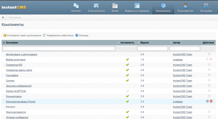This screenshot has height=119, width=218.
Task: Open settings gear for Комментарии
Action: click(209, 96)
